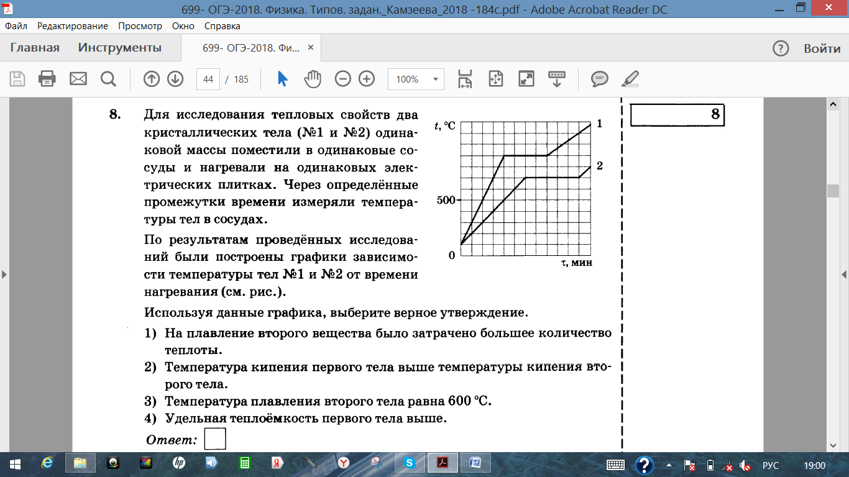This screenshot has width=849, height=477.
Task: Click the vertical scrollbar thumb
Action: tap(833, 191)
